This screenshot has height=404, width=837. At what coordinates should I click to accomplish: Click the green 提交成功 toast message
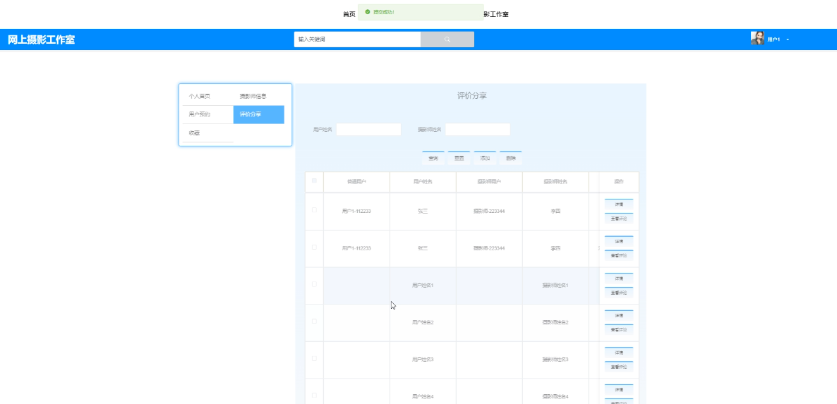coord(421,12)
